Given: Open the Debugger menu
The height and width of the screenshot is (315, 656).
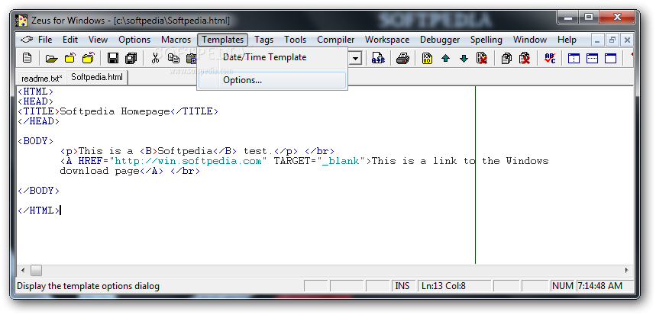Looking at the screenshot, I should pos(440,40).
